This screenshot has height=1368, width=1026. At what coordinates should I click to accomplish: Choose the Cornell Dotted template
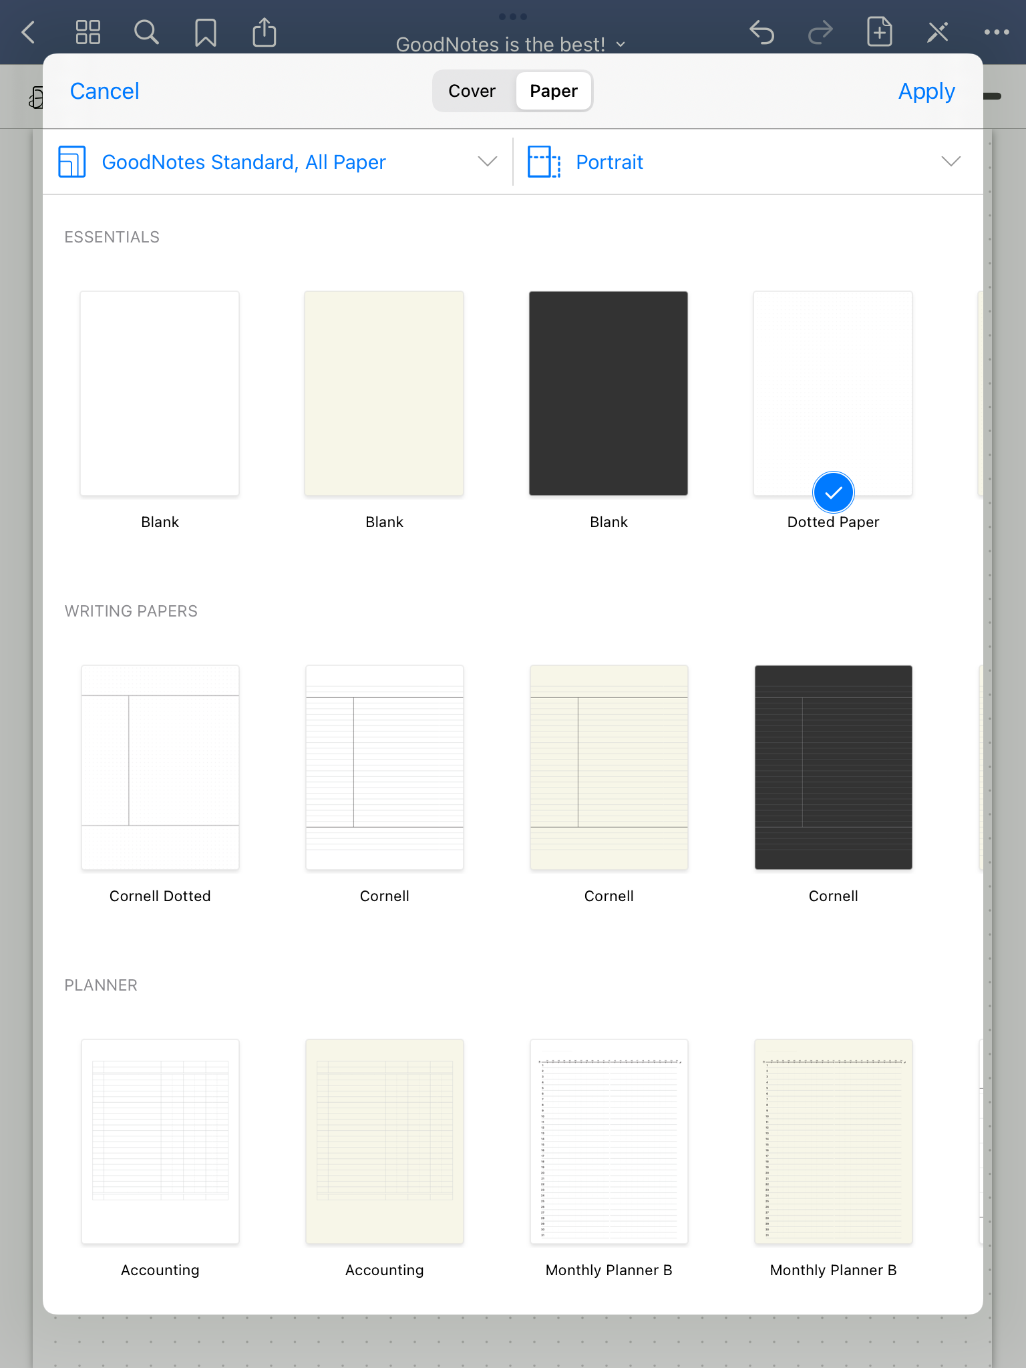160,767
